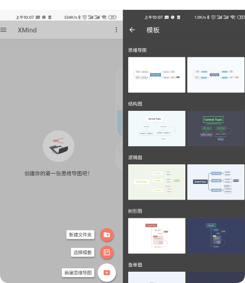Open the hamburger navigation menu
This screenshot has width=245, height=283.
click(3, 30)
